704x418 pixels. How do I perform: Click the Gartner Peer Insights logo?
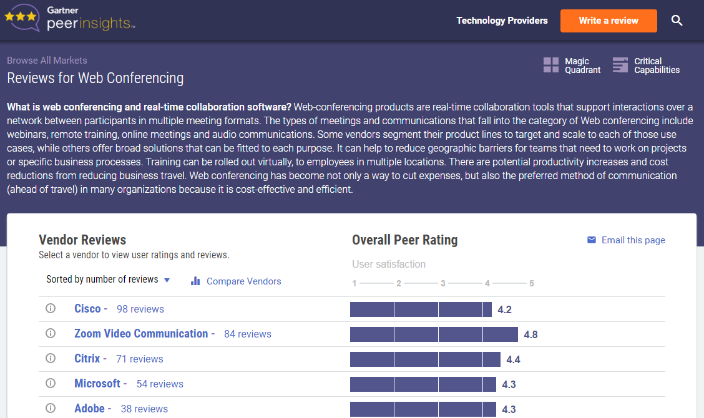(x=69, y=19)
